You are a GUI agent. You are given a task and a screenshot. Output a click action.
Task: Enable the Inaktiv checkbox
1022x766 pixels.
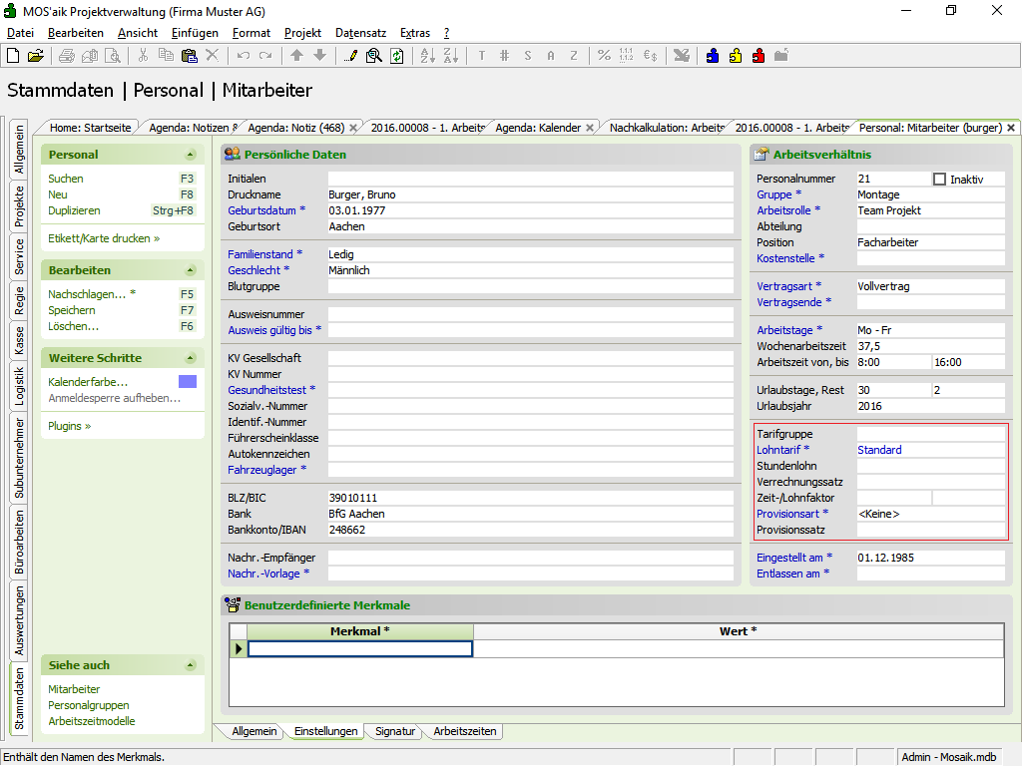[939, 180]
